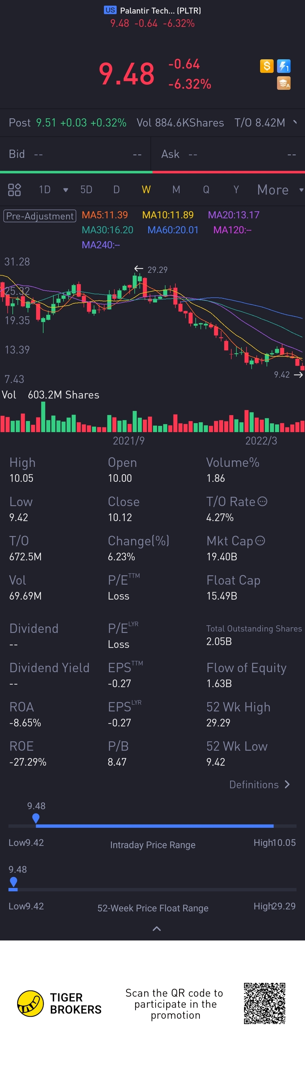Tap the info icon beside Mkt Cap

[x=260, y=541]
